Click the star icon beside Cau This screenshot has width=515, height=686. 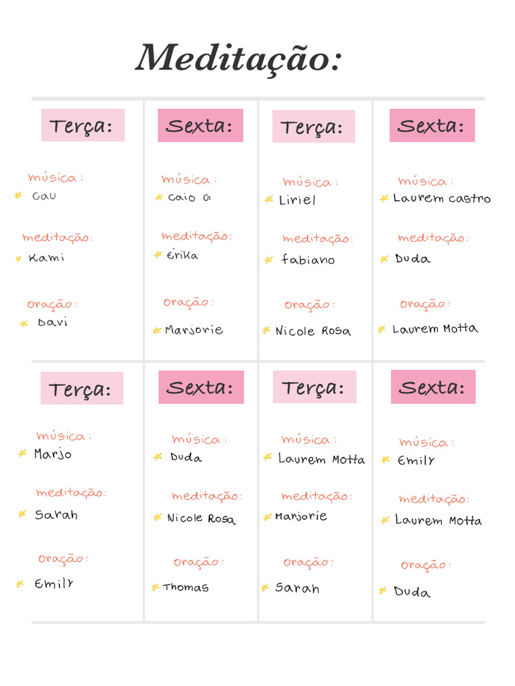(x=18, y=196)
